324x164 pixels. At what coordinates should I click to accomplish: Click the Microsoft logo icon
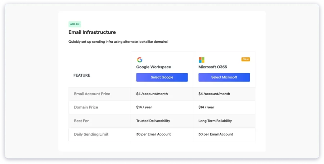point(202,60)
